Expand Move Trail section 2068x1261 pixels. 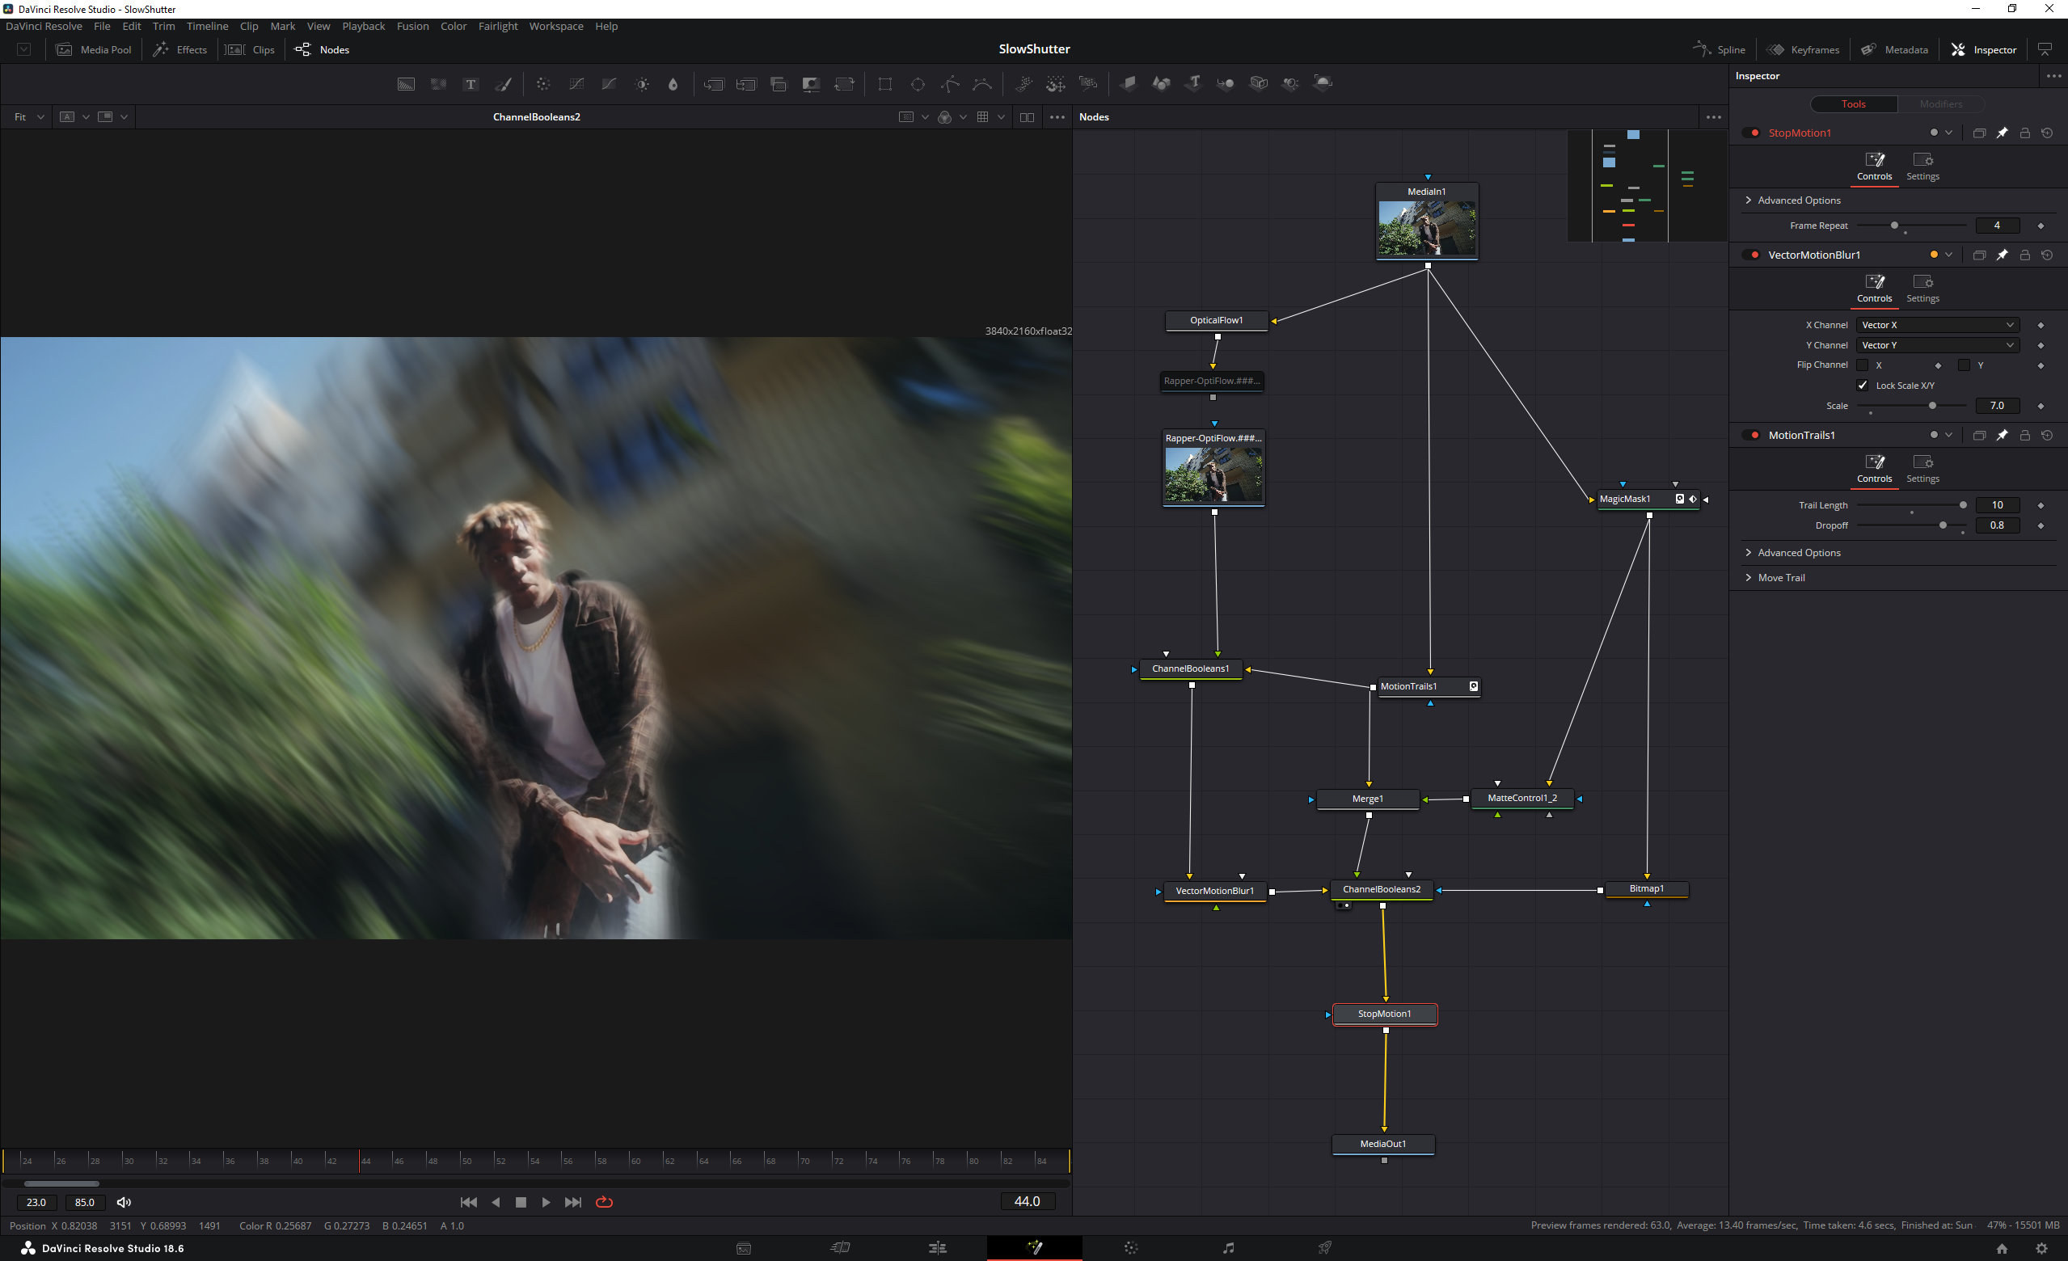[1781, 577]
